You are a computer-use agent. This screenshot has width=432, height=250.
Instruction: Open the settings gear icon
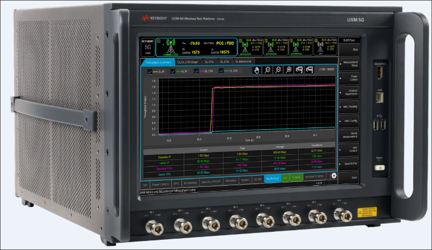click(334, 175)
